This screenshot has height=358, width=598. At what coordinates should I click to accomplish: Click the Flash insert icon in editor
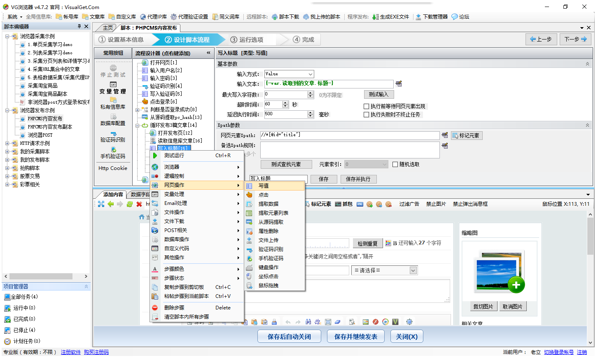(x=375, y=322)
